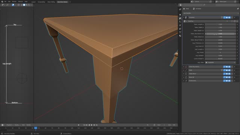This screenshot has height=135, width=240.
Task: Duplicate the TableTop node group
Action: click(x=235, y=21)
